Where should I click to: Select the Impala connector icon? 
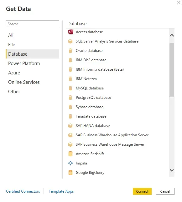[x=70, y=163]
